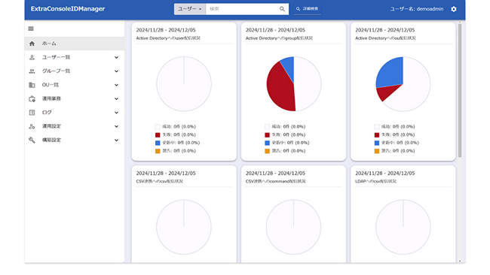Screen dimensions: 490x275
Task: Expand the ログ menu chevron
Action: coord(116,113)
